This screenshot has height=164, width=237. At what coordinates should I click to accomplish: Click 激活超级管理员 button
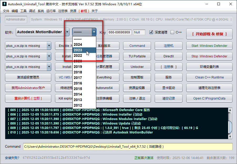[x=28, y=77]
